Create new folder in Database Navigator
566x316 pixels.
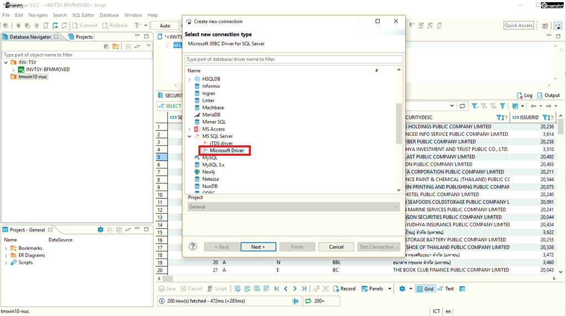[x=116, y=46]
